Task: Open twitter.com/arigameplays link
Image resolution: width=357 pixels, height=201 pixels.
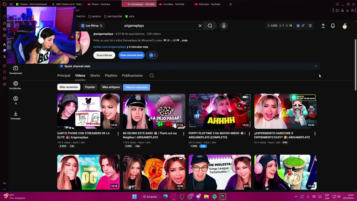Action: (110, 47)
